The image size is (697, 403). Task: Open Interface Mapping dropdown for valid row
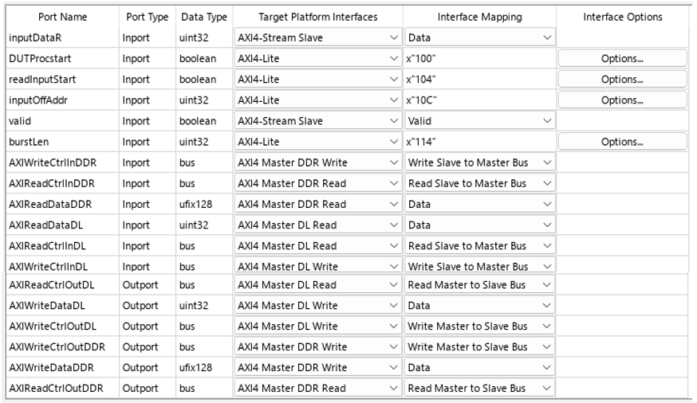point(479,121)
